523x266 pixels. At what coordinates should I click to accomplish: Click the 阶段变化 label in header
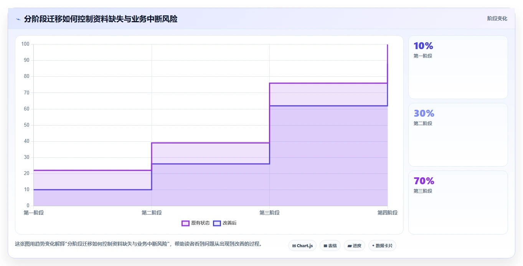[497, 18]
